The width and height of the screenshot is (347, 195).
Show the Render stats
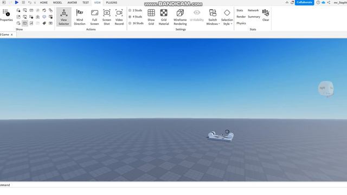(241, 17)
